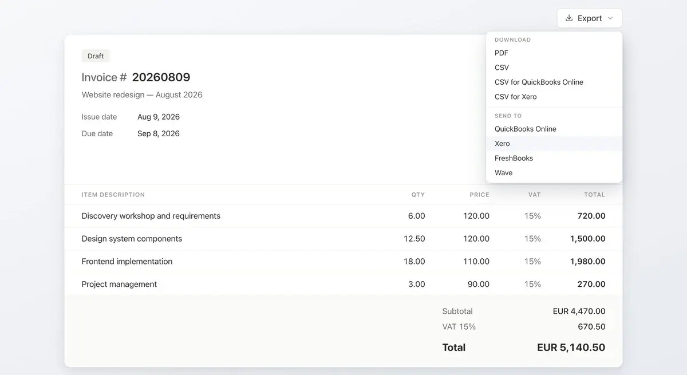
Task: Click the VAT column header
Action: [x=535, y=195]
